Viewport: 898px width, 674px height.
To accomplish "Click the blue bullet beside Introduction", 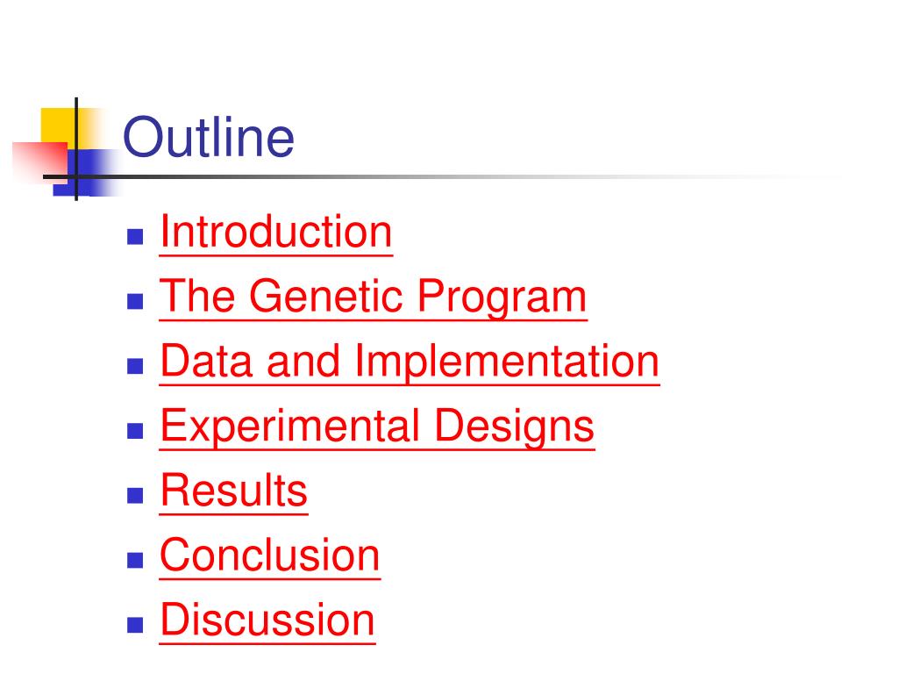I will click(135, 237).
